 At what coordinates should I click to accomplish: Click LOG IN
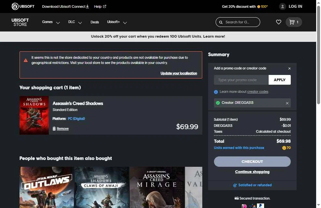pyautogui.click(x=295, y=6)
